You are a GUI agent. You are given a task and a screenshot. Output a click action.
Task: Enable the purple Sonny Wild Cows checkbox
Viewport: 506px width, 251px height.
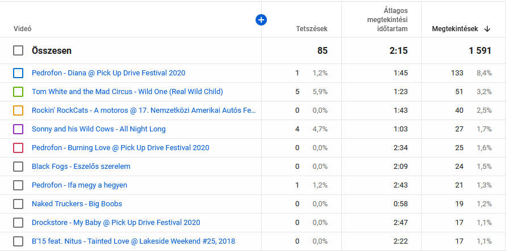tap(18, 129)
